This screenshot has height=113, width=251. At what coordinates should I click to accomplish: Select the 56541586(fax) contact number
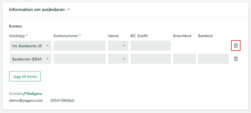pos(62,101)
